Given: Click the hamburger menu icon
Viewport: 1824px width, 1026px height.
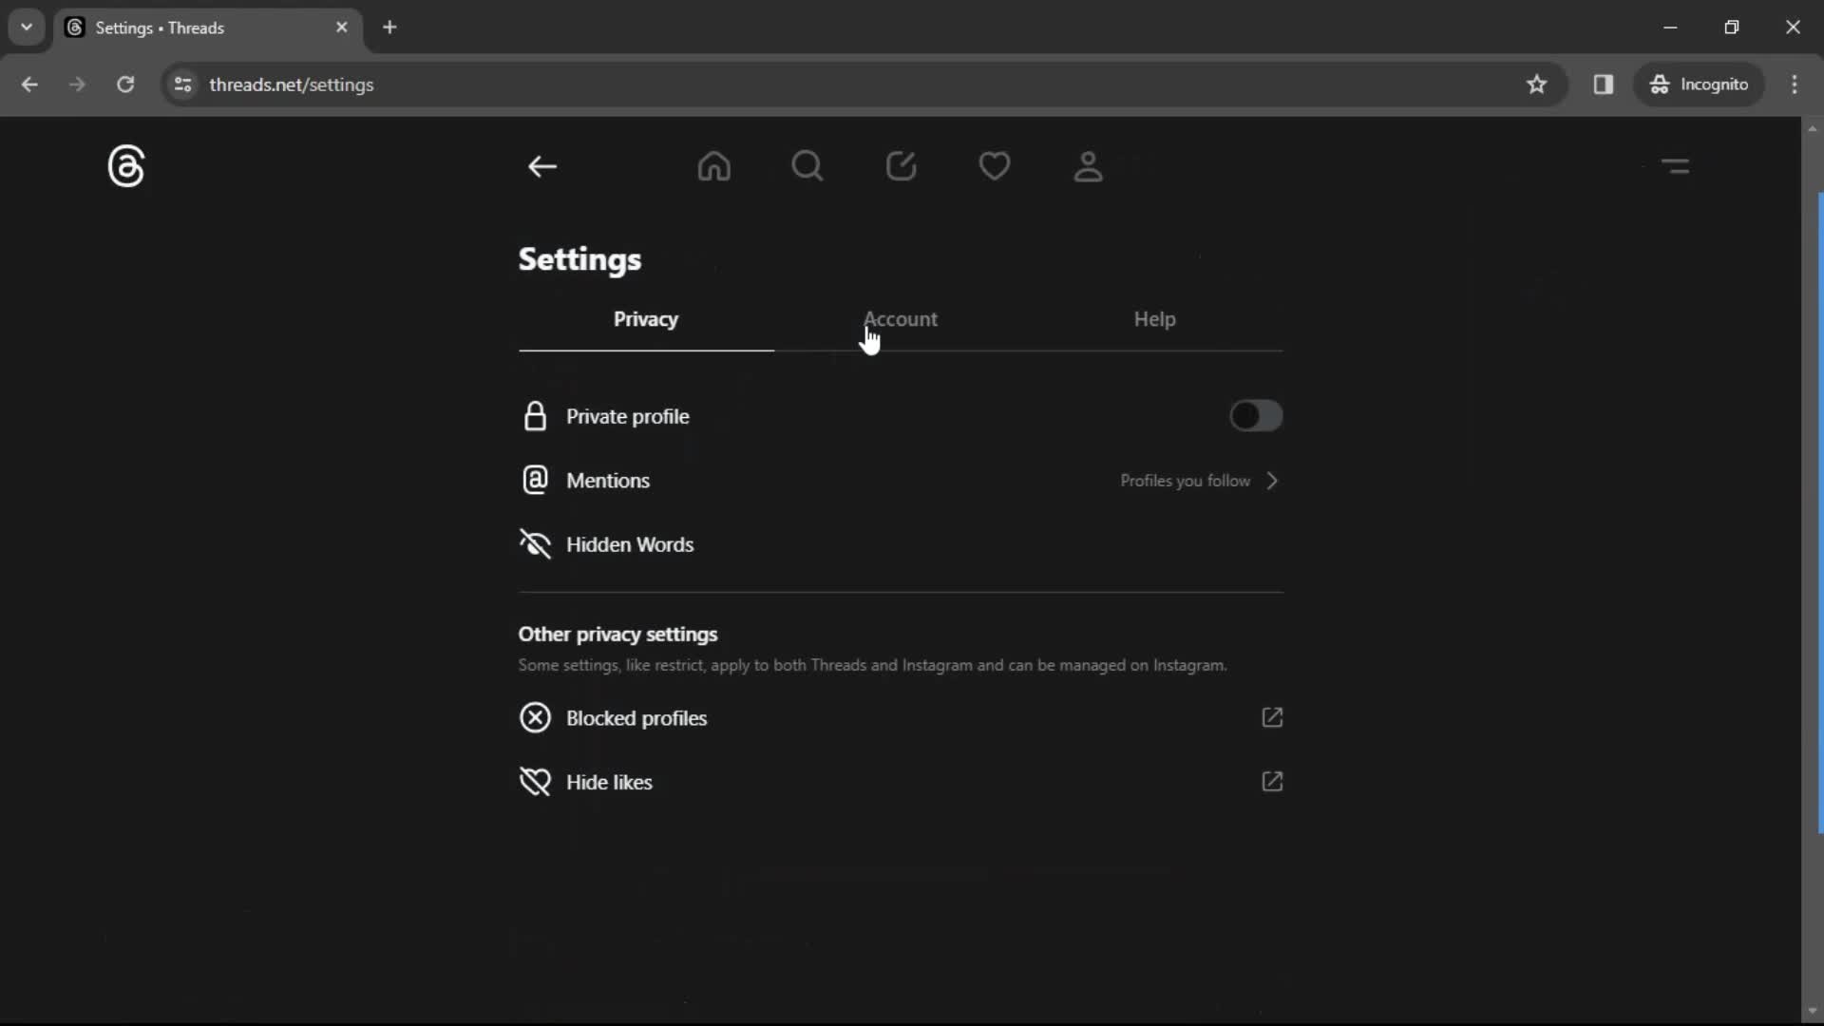Looking at the screenshot, I should click(x=1676, y=164).
